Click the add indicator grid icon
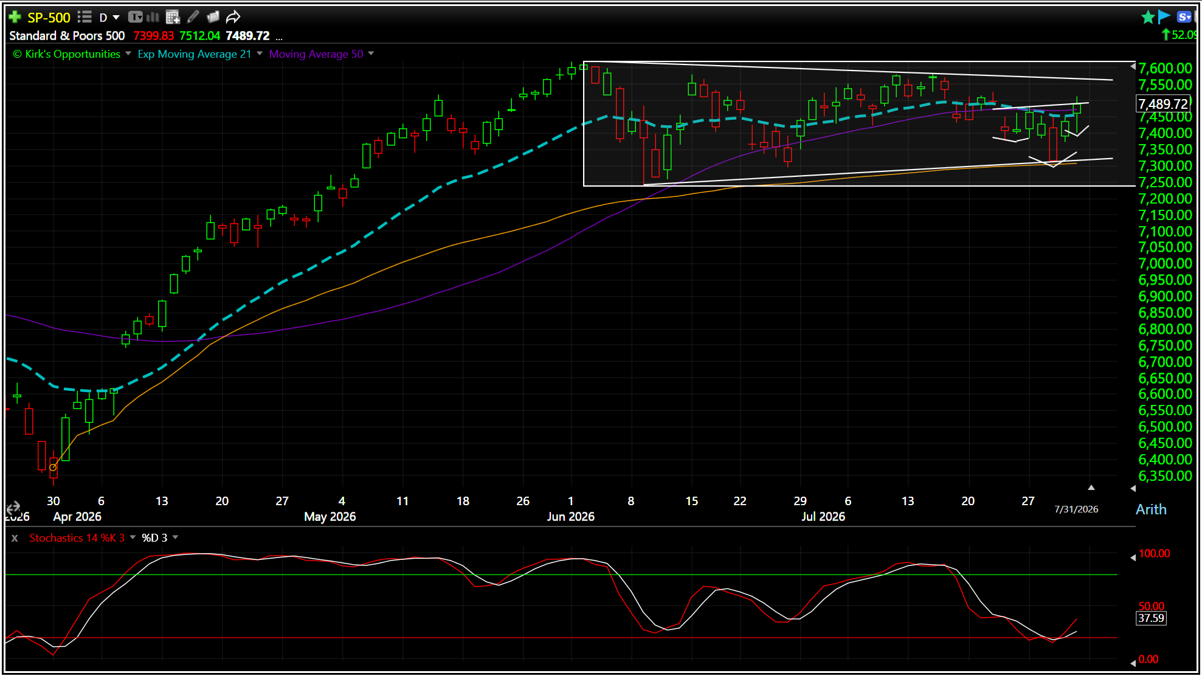The image size is (1202, 676). pyautogui.click(x=173, y=17)
